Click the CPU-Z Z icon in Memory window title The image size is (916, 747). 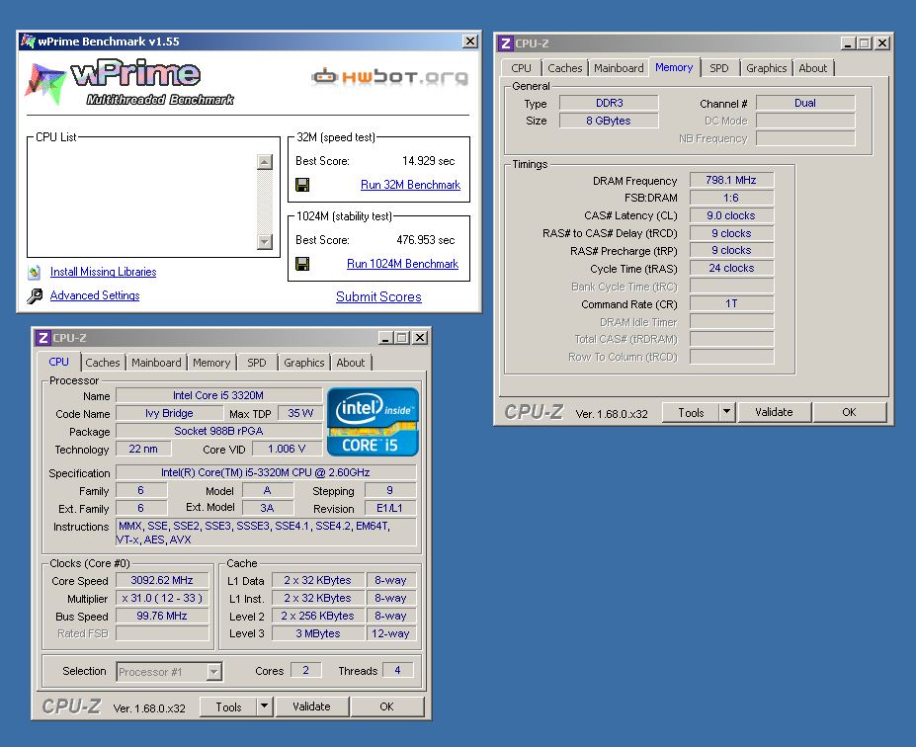coord(506,43)
